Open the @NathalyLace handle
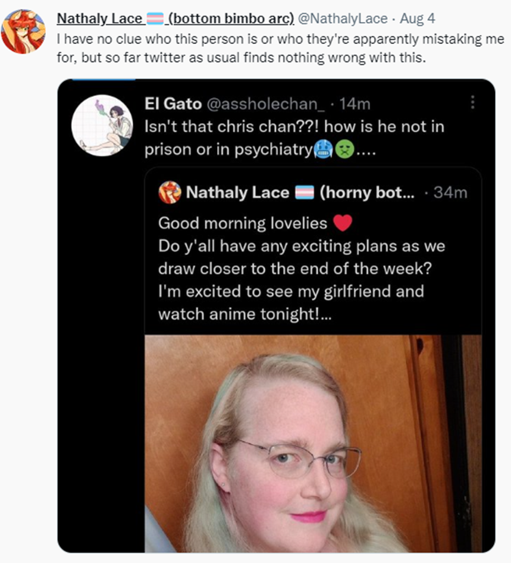 click(x=343, y=18)
